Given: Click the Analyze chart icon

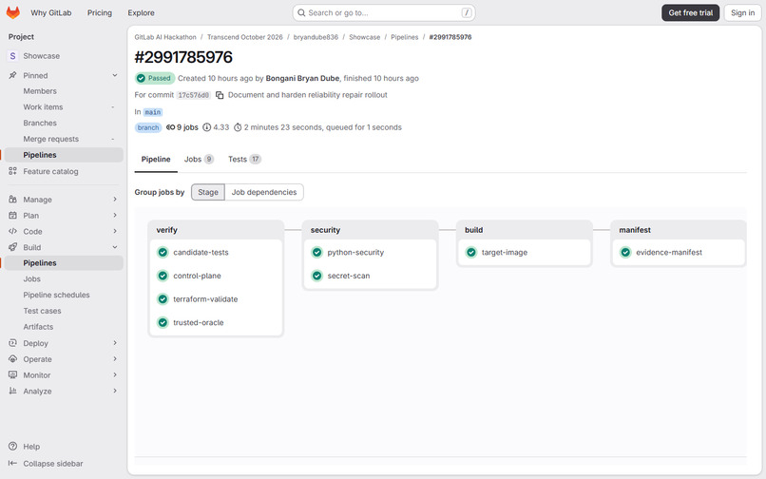Looking at the screenshot, I should (x=12, y=391).
